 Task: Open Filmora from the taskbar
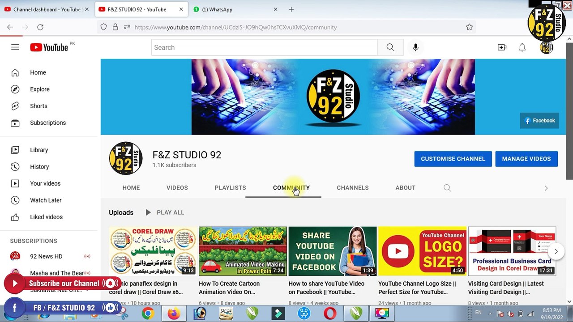point(278,314)
